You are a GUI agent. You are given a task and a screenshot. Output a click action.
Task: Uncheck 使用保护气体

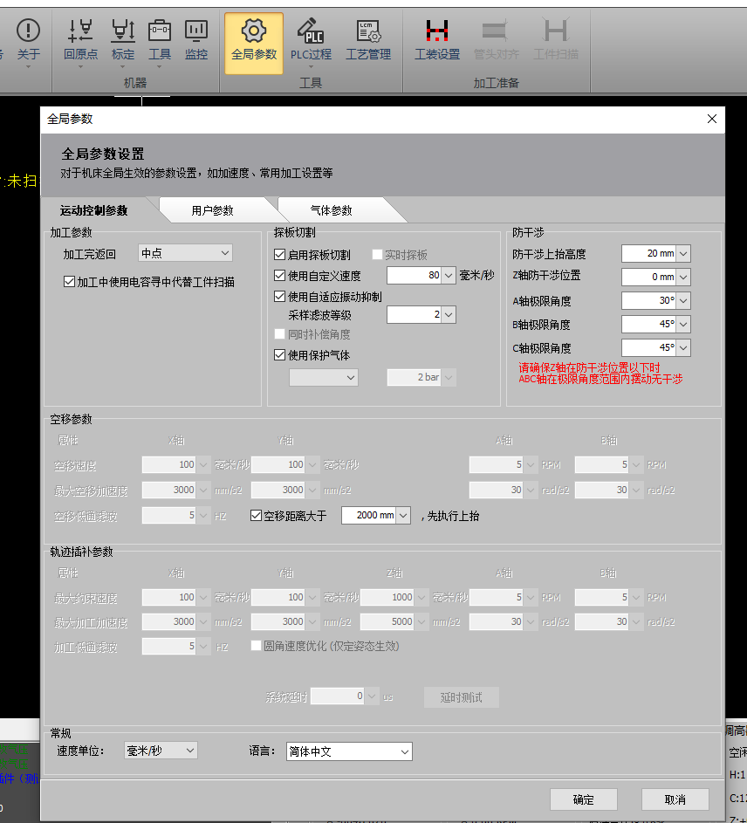(x=280, y=355)
